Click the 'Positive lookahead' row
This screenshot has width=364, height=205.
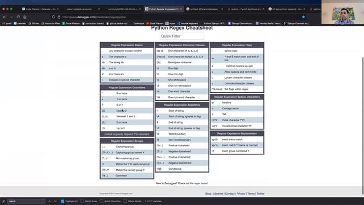coord(182,146)
